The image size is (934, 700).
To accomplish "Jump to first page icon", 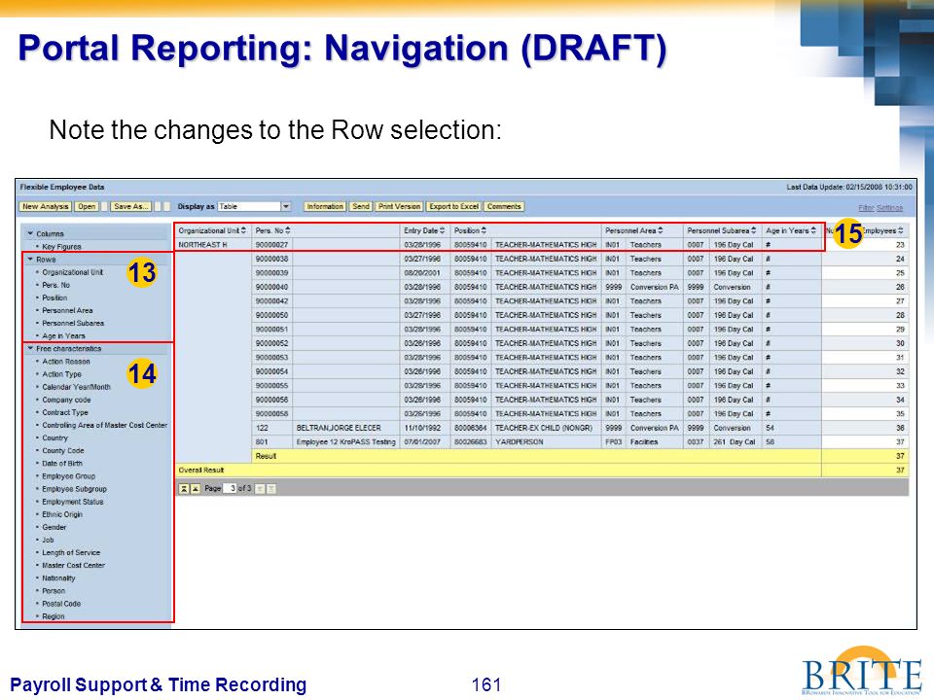I will click(184, 489).
